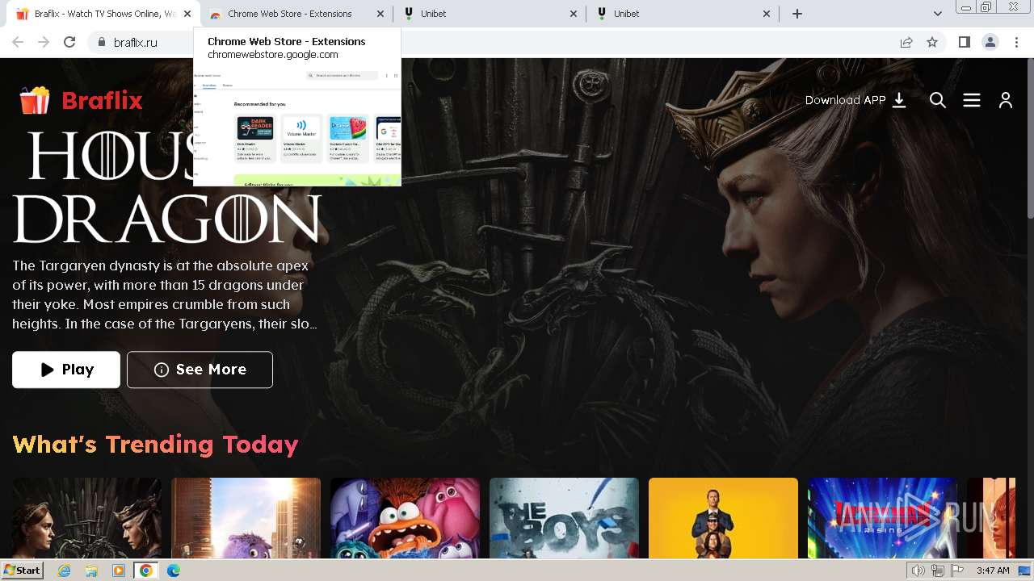1034x581 pixels.
Task: Play House of the Dragon
Action: click(x=66, y=370)
